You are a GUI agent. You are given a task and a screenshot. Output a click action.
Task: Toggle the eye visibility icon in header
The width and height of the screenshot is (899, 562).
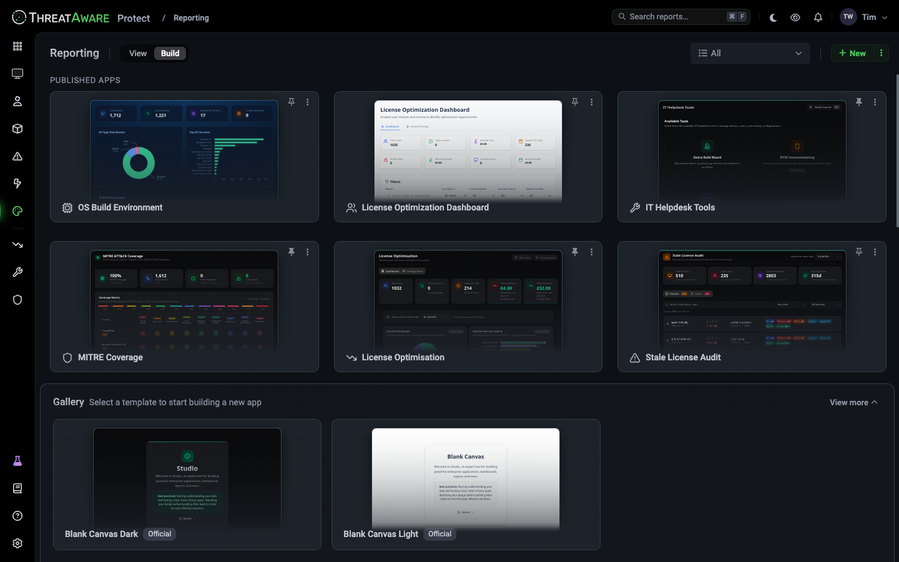click(795, 17)
